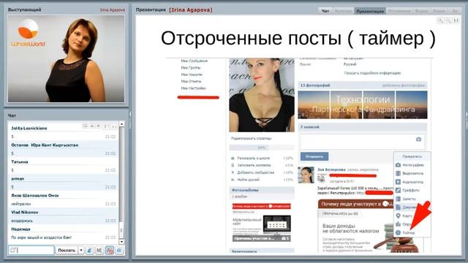Click the chat scrollbar up arrow

121,123
